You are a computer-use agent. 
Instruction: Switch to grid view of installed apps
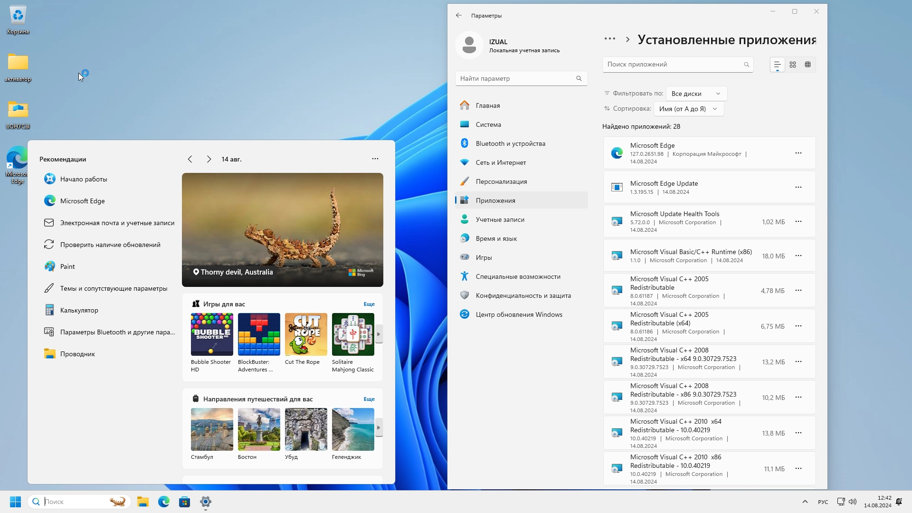pos(792,65)
